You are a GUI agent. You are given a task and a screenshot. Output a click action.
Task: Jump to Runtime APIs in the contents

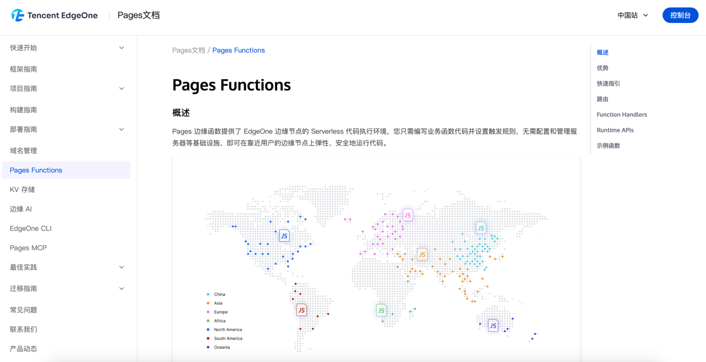615,130
